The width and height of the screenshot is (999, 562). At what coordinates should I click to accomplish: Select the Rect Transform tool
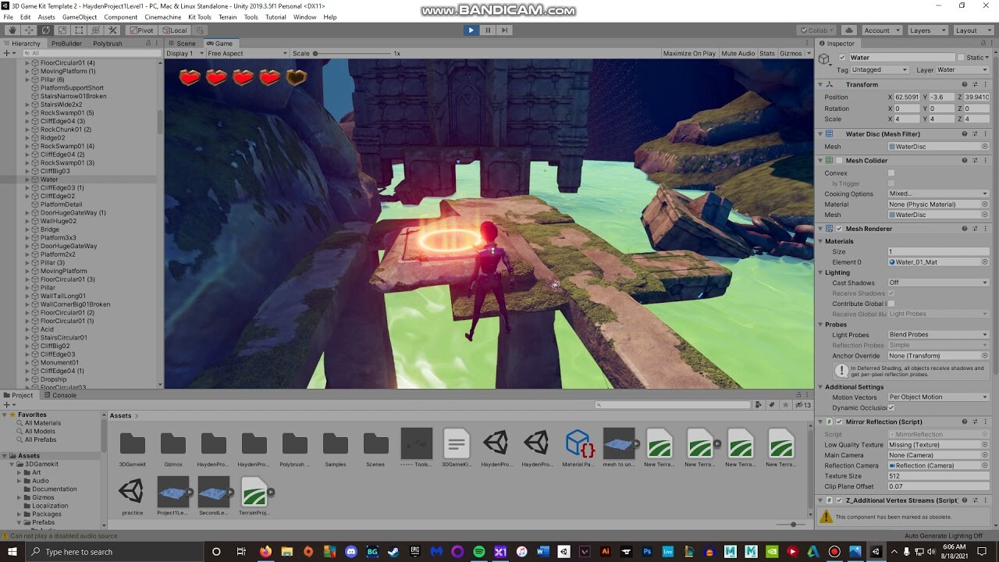click(x=79, y=30)
